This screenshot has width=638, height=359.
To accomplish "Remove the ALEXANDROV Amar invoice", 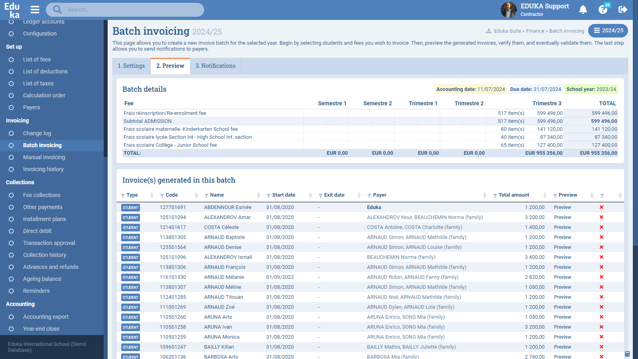I will (x=601, y=217).
